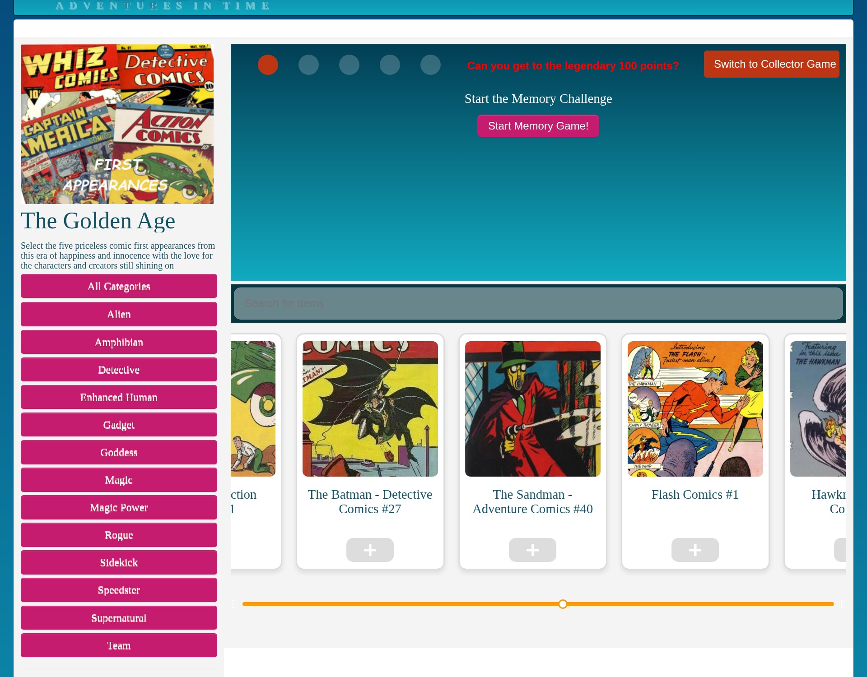Show All Categories
The image size is (867, 677).
pyautogui.click(x=119, y=286)
